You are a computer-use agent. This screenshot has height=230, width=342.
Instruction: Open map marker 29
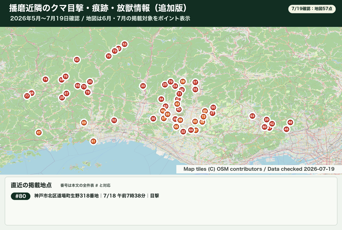point(62,98)
